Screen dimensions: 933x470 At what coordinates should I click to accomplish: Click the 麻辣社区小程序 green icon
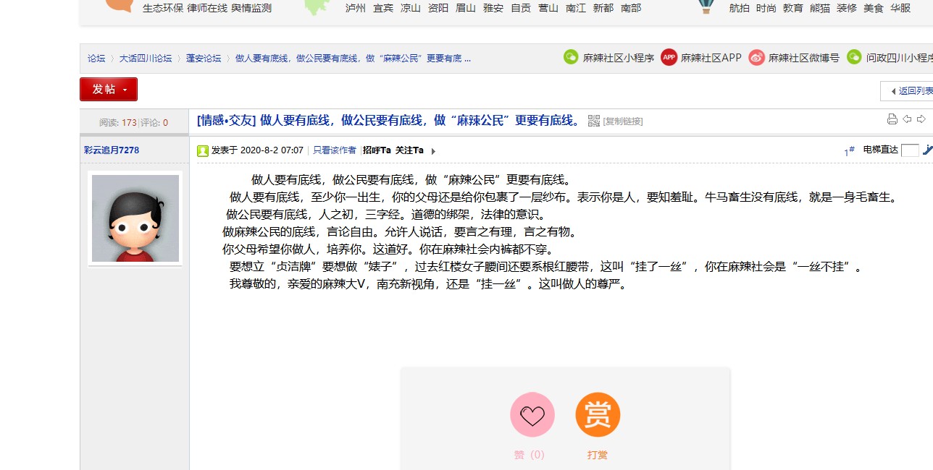pyautogui.click(x=571, y=57)
